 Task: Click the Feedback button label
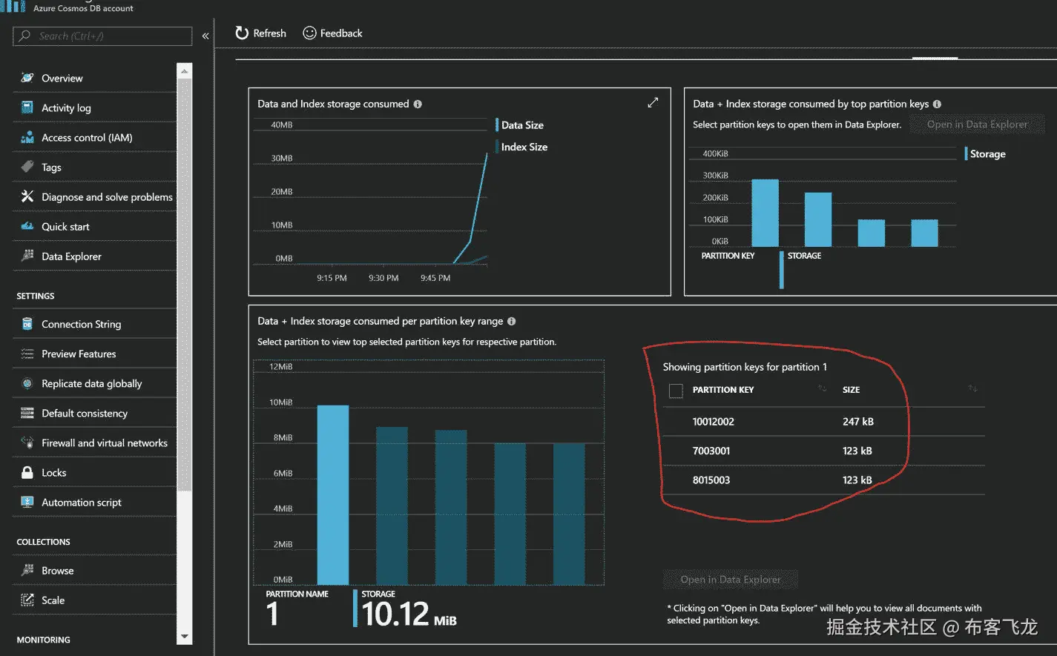click(341, 33)
